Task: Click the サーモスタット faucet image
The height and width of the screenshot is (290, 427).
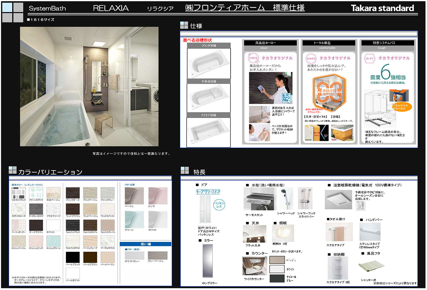Action: coord(260,199)
